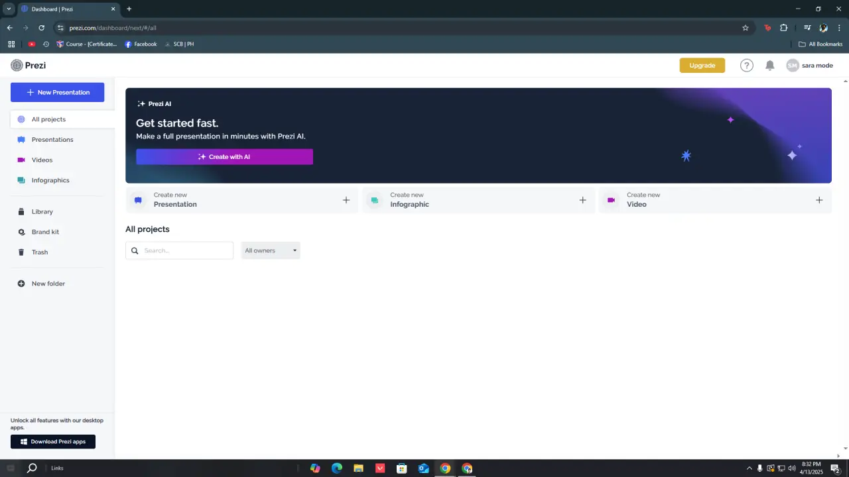The image size is (849, 477).
Task: Open the tab search dropdown arrow
Action: point(9,9)
